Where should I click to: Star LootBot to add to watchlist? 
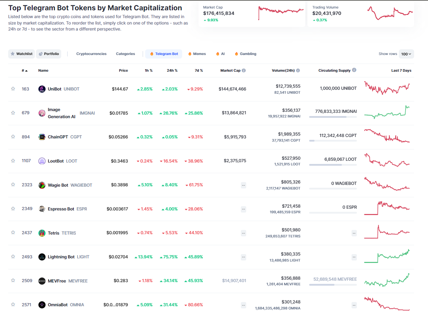coord(13,161)
